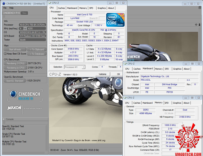
Task: Click the Rendering (1 CPU) button
Action: [x=15, y=64]
